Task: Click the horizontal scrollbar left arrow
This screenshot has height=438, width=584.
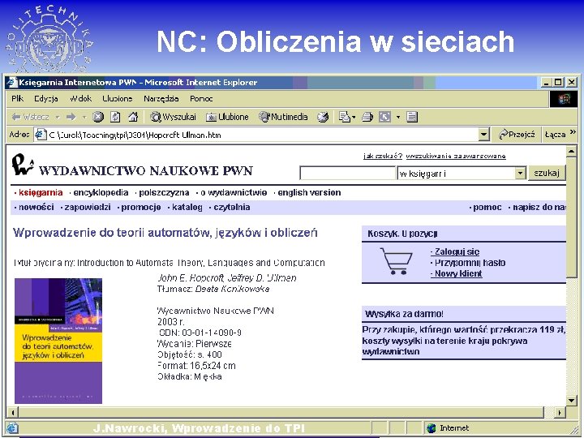Action: [x=13, y=412]
